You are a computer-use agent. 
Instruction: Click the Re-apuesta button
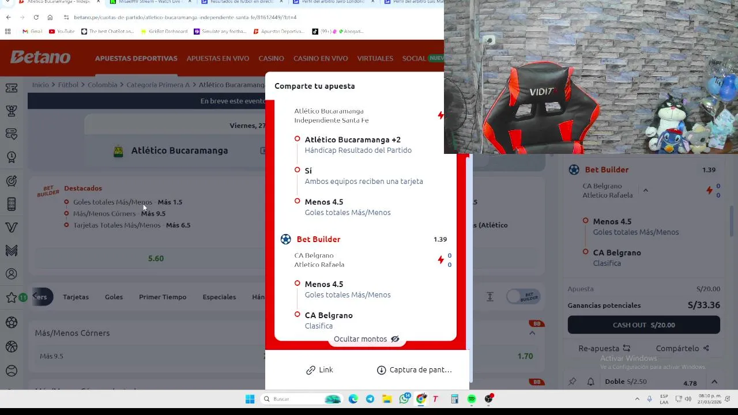click(604, 348)
